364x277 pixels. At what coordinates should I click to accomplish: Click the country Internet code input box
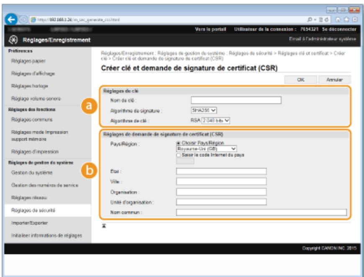185,161
